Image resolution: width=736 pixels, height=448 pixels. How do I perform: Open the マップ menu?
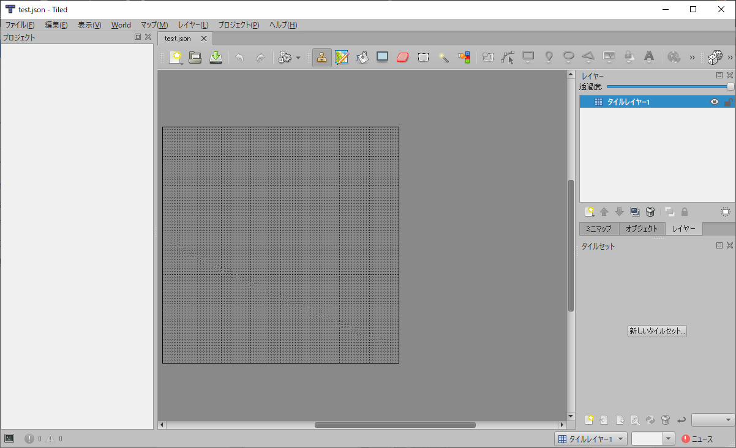coord(154,25)
